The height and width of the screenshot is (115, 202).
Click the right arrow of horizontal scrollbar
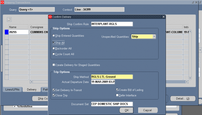pyautogui.click(x=187, y=82)
